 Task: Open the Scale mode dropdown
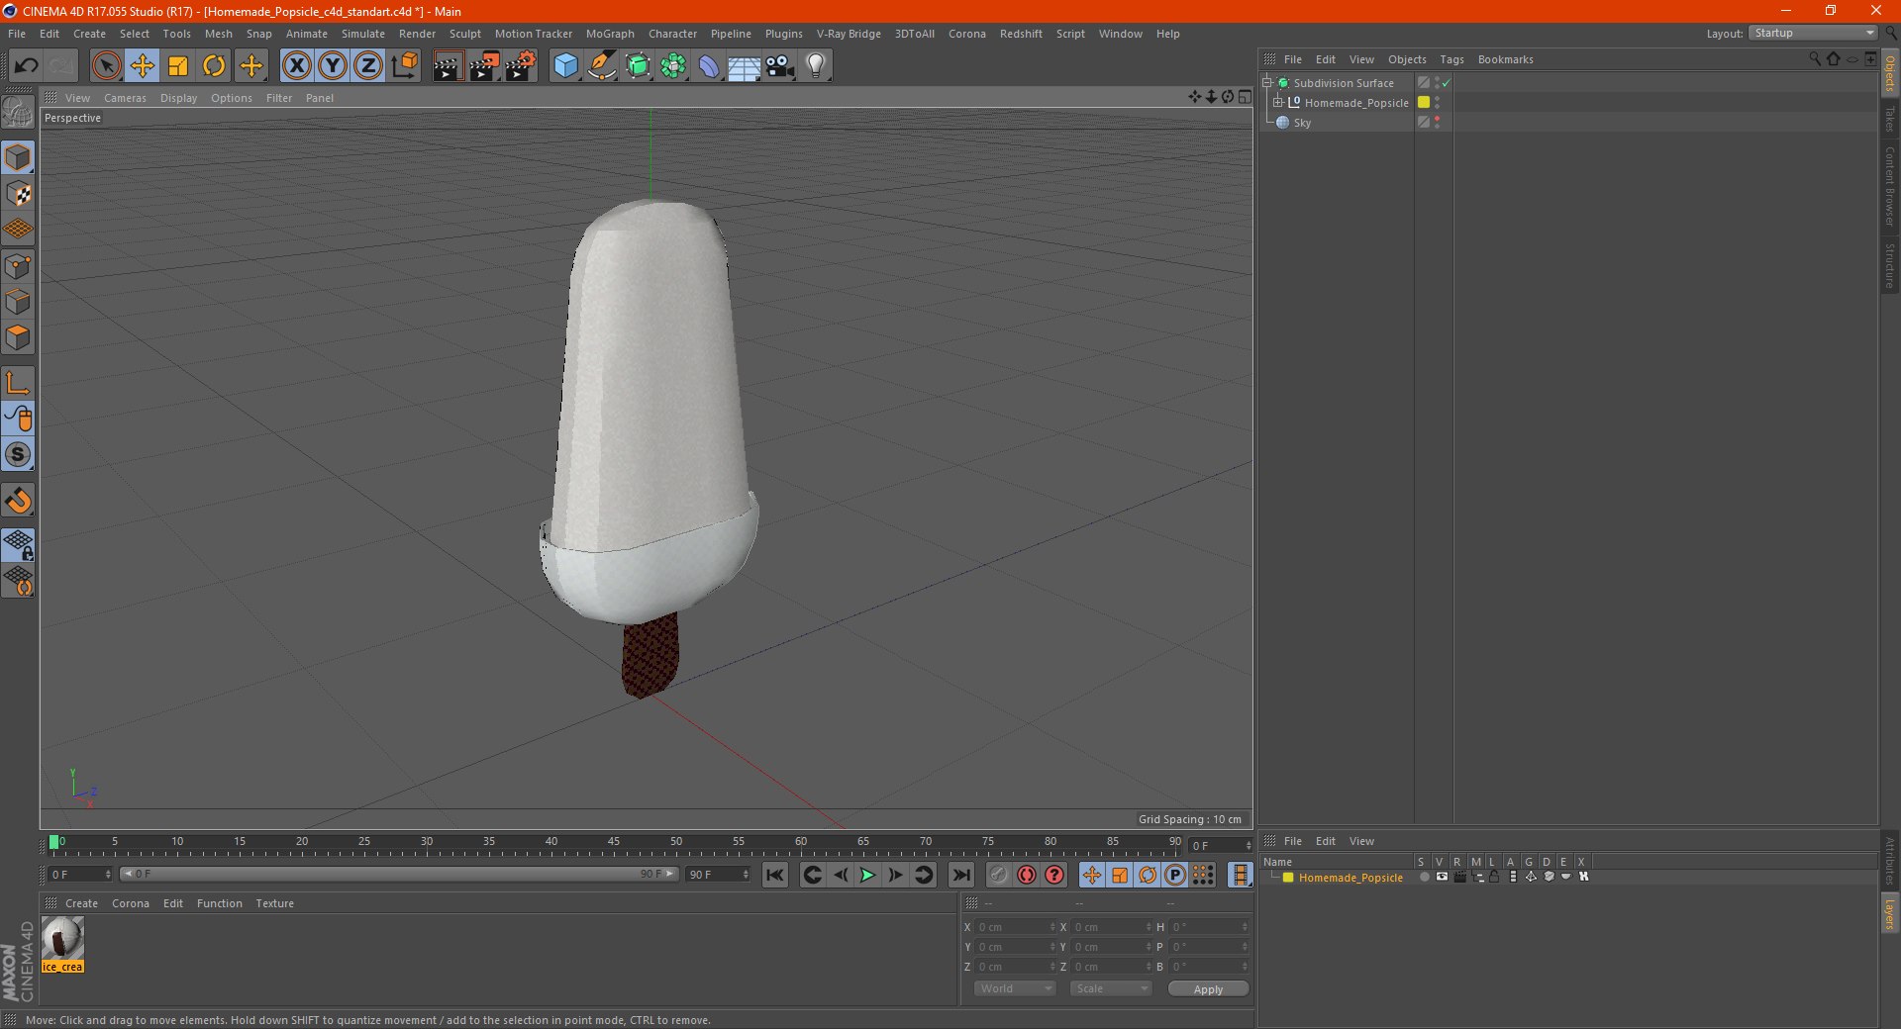tap(1111, 988)
